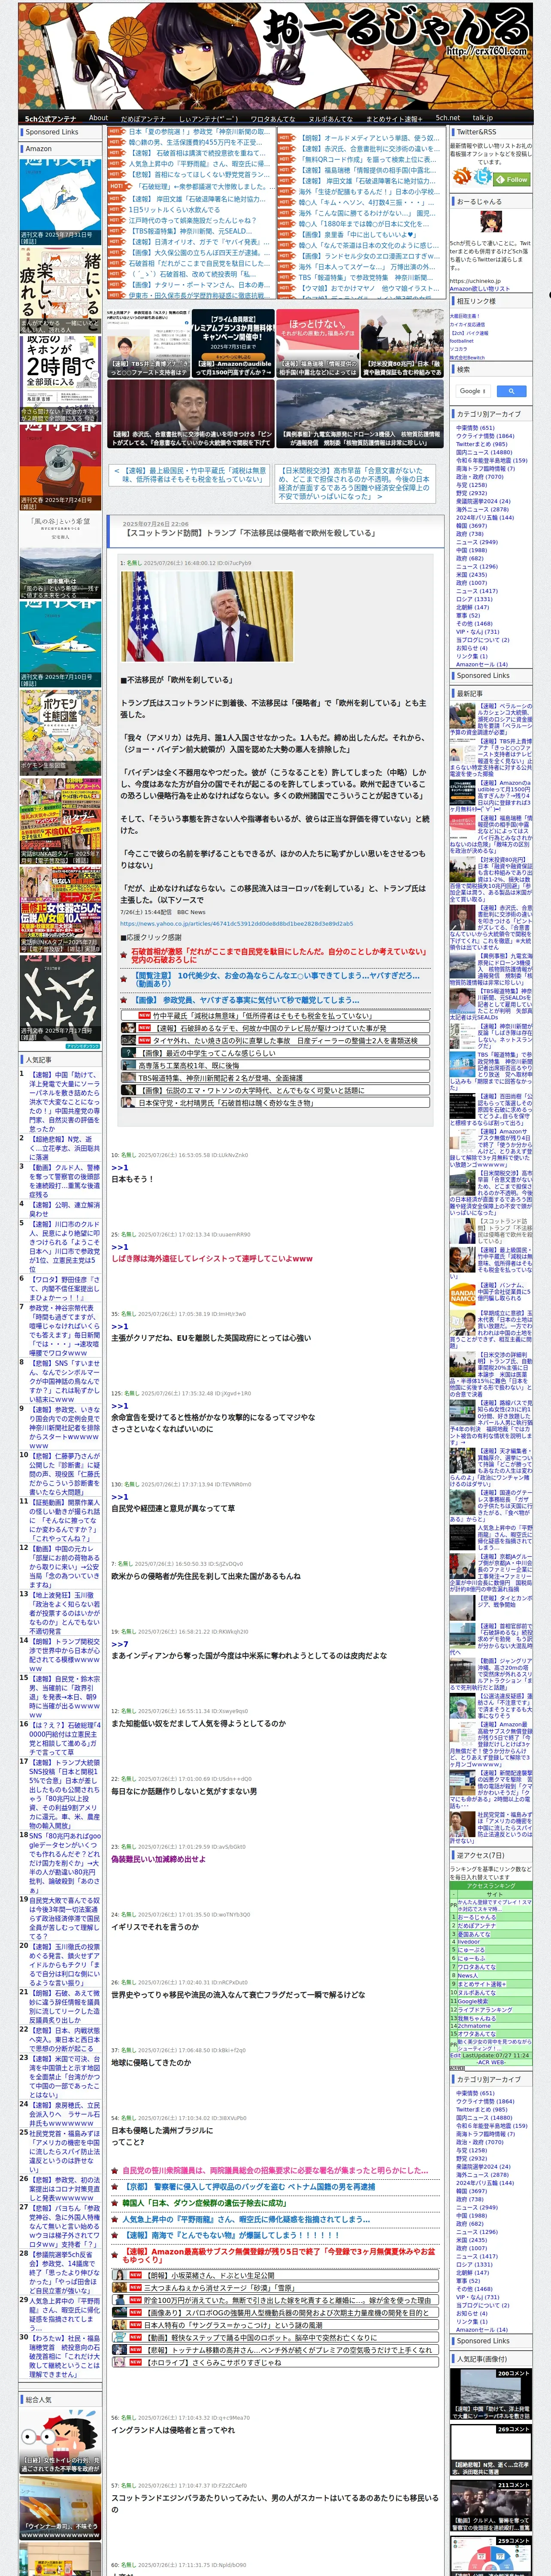Open the 【異例事態】九電玄海原発 featured card
The width and height of the screenshot is (551, 2576).
pyautogui.click(x=359, y=414)
